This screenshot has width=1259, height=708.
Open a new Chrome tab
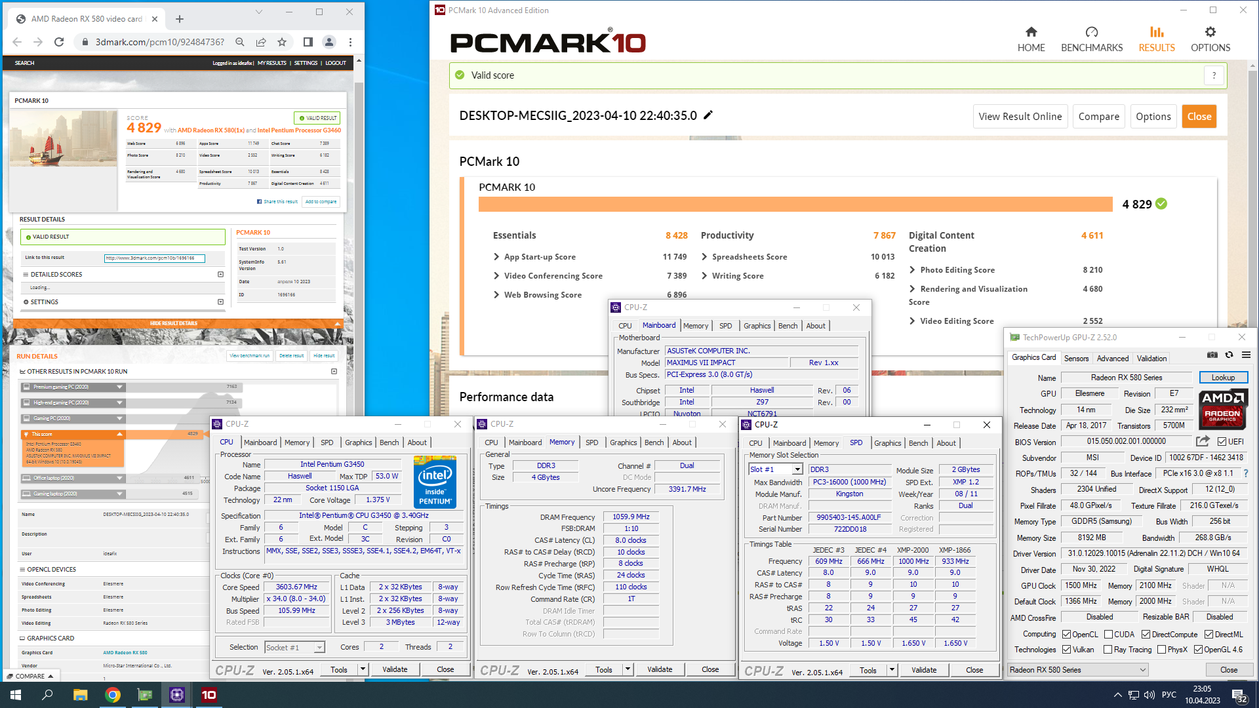click(180, 19)
